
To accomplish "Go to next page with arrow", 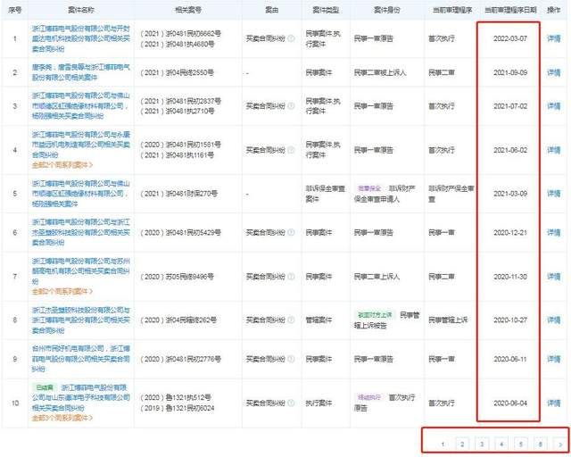I will tap(559, 445).
